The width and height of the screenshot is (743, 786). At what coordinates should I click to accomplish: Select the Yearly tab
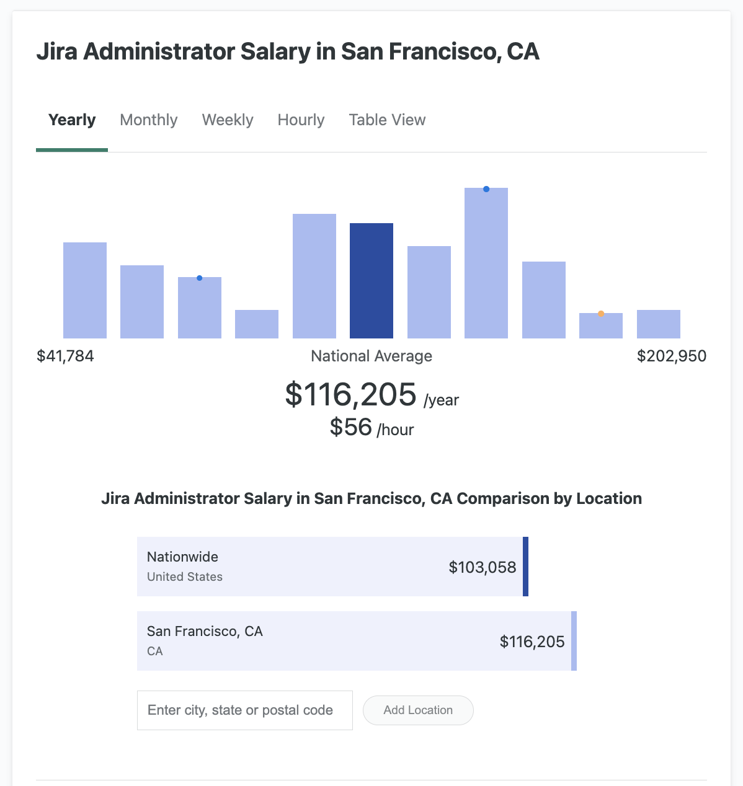point(71,120)
